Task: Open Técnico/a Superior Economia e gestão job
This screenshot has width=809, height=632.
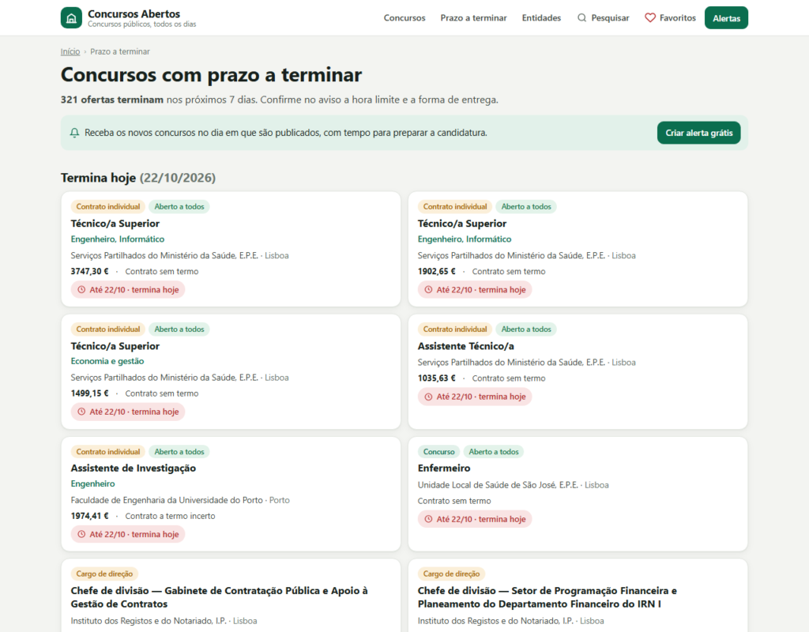Action: [115, 346]
